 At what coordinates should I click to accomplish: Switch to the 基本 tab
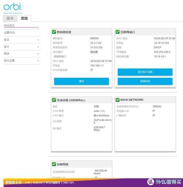pos(10,19)
